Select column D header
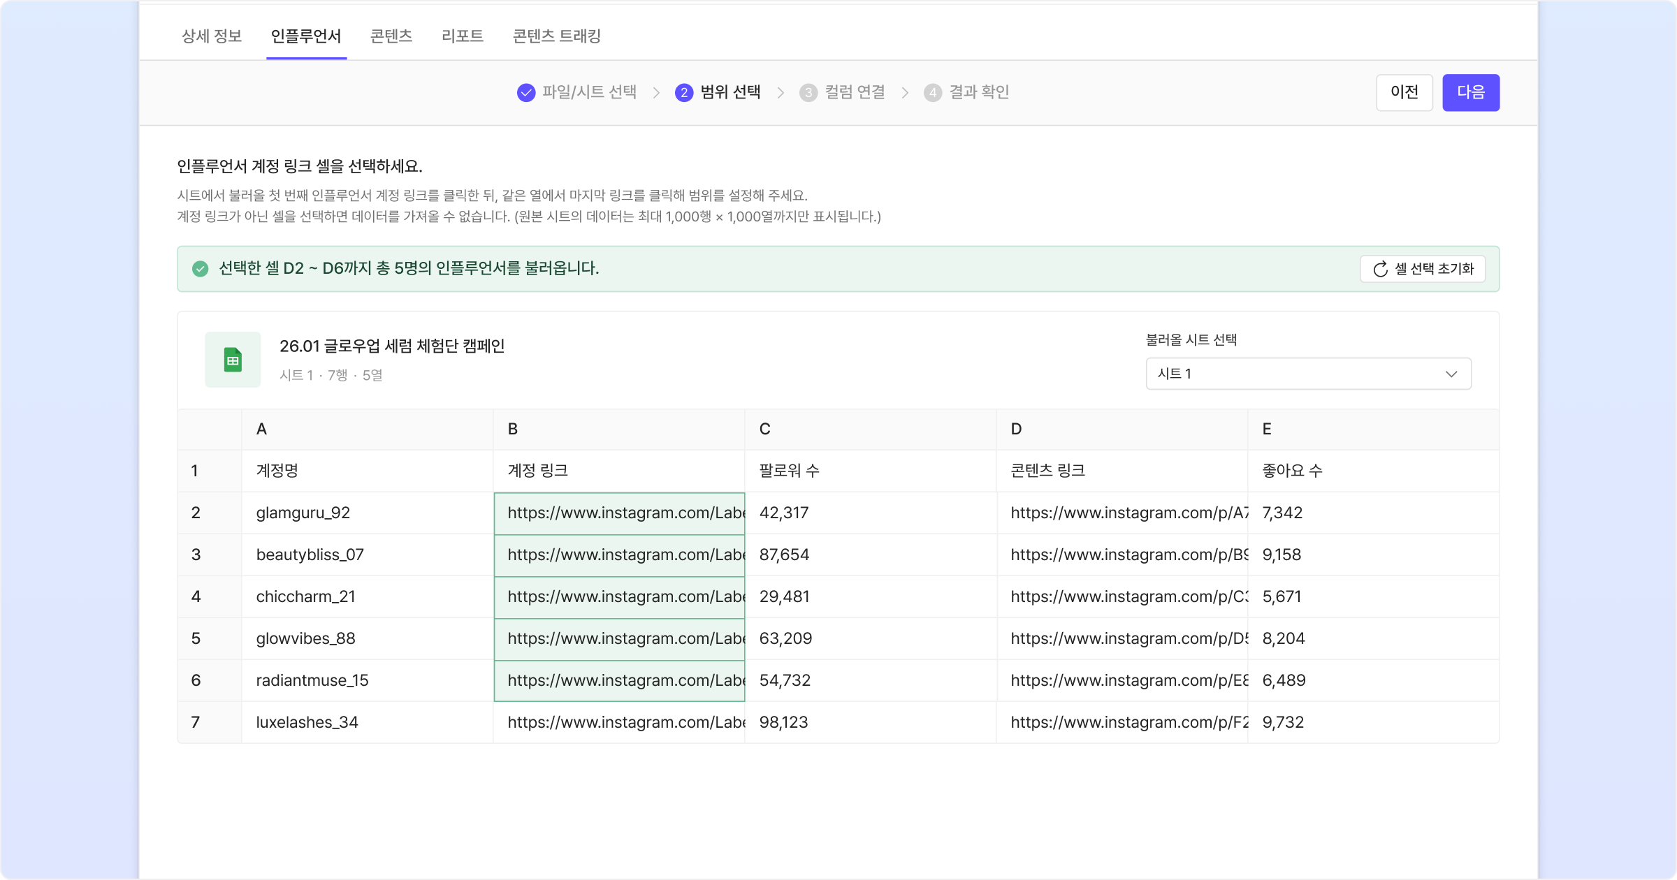The width and height of the screenshot is (1677, 880). click(x=1122, y=430)
